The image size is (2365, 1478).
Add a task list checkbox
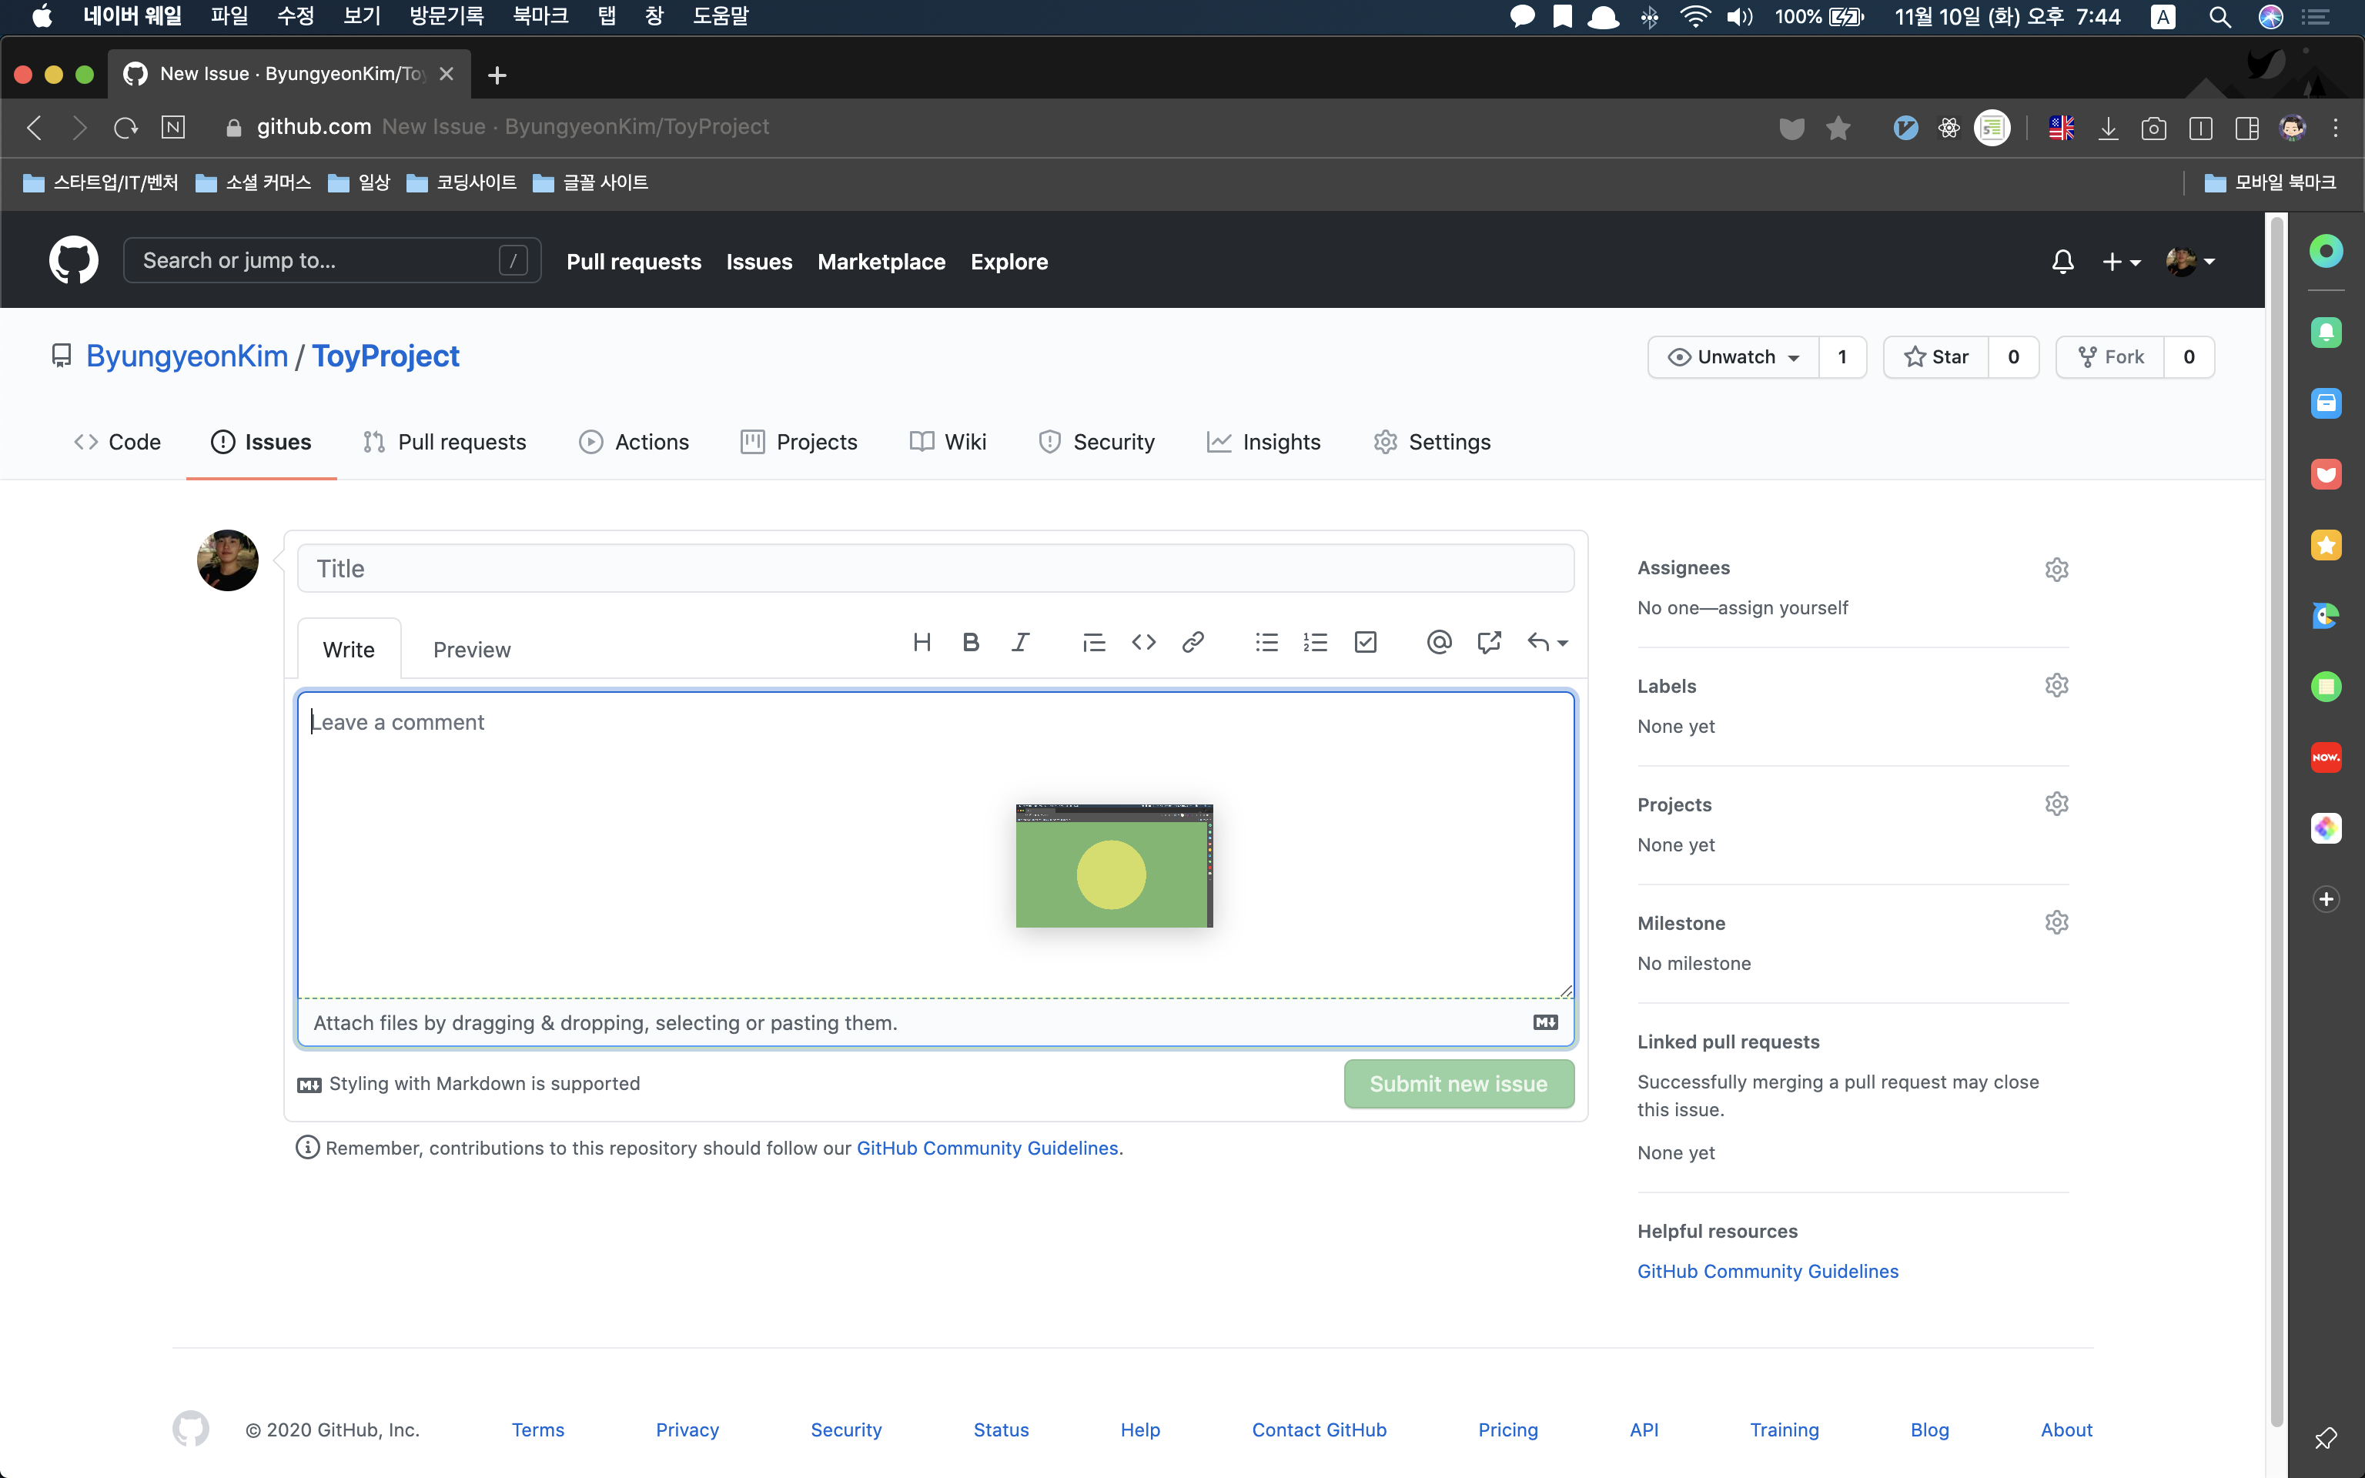click(1365, 642)
